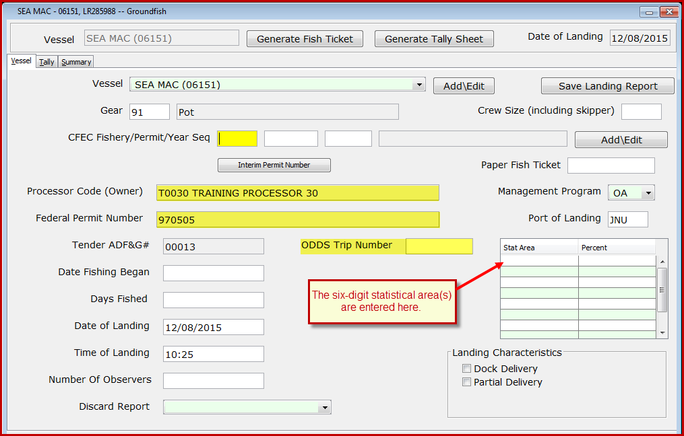Expand the Vessel SEA MAC dropdown
This screenshot has width=684, height=436.
419,85
